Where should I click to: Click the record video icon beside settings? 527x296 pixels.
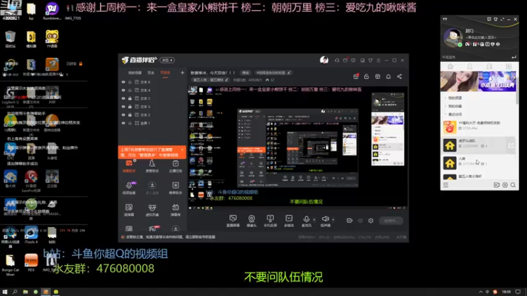coord(350,220)
